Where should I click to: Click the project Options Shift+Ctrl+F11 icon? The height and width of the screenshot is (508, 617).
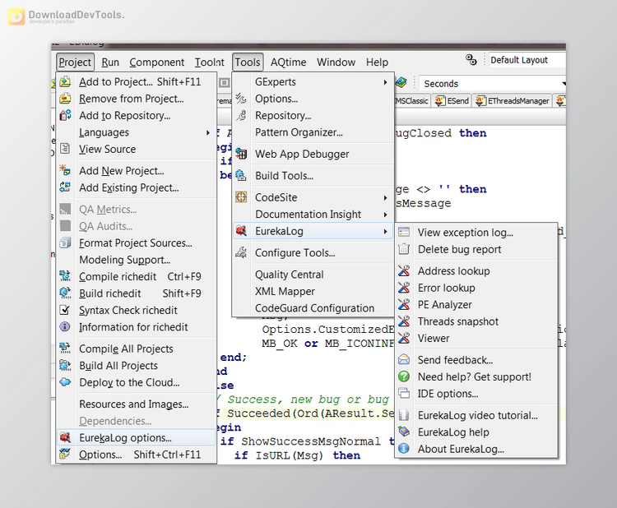pyautogui.click(x=65, y=454)
